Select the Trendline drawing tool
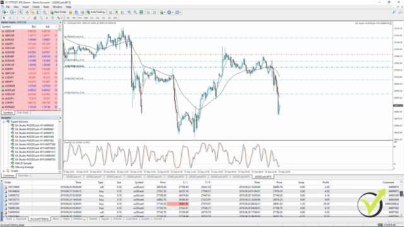Screen dimensions: 404x227 (x=29, y=18)
